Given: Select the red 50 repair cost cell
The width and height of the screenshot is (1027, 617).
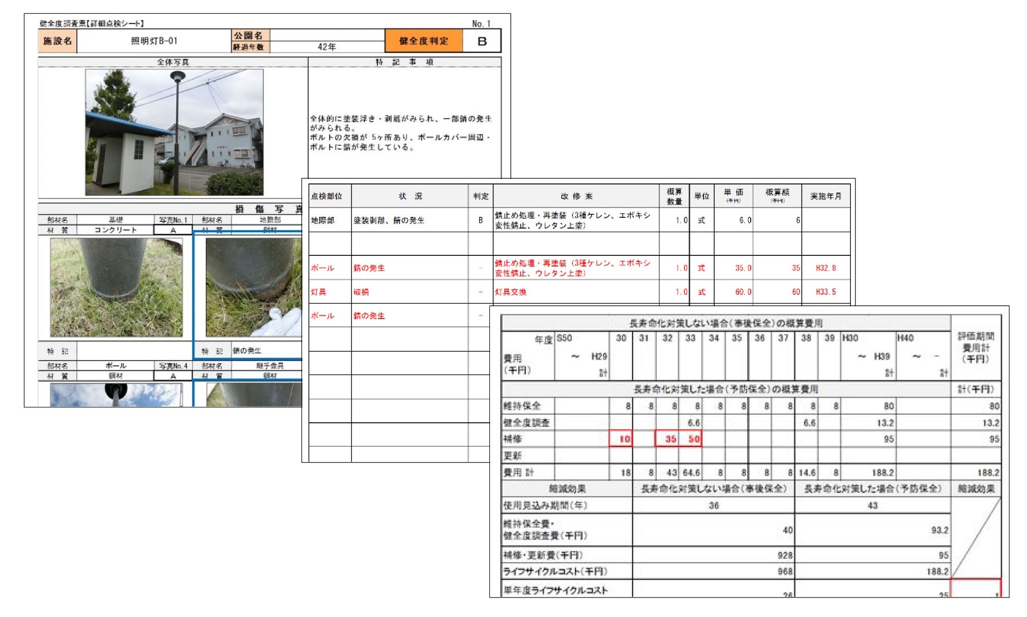Looking at the screenshot, I should (x=691, y=439).
